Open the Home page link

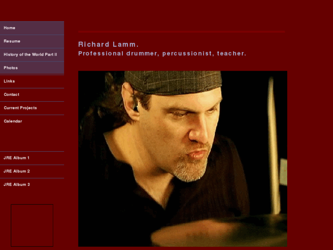32,28
